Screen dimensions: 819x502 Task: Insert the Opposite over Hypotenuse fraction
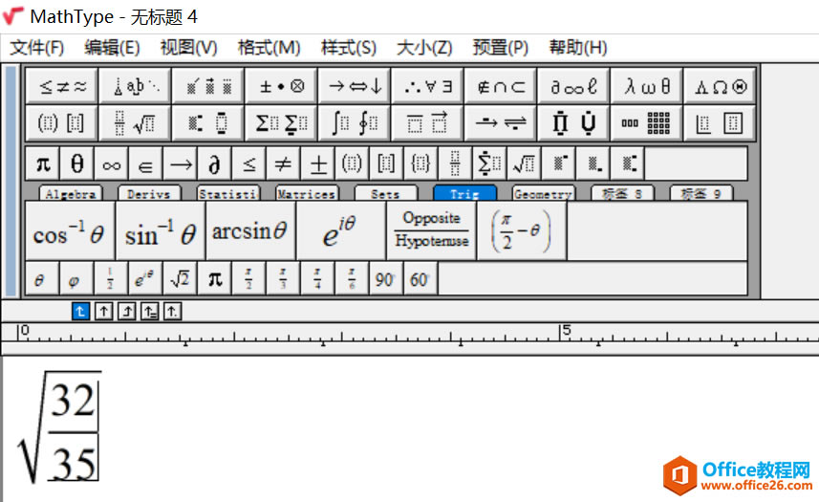pos(431,231)
